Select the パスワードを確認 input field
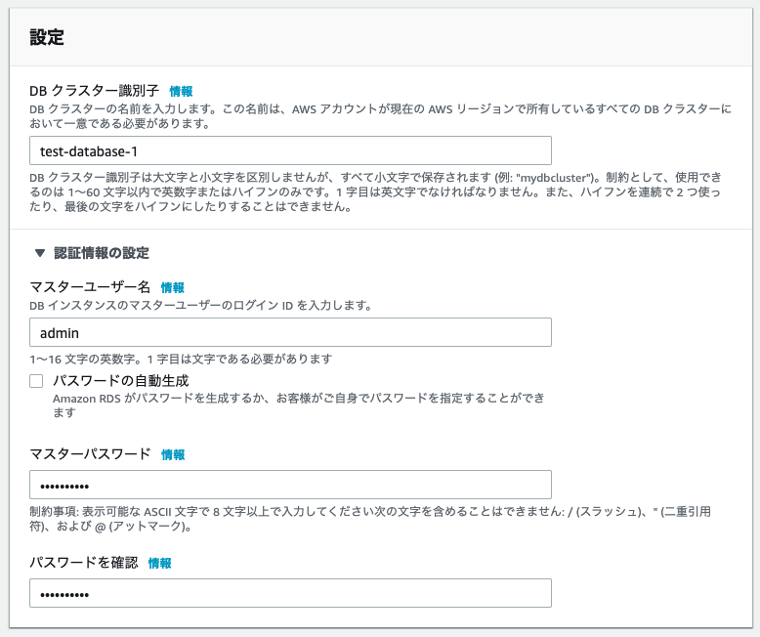760x637 pixels. tap(290, 593)
